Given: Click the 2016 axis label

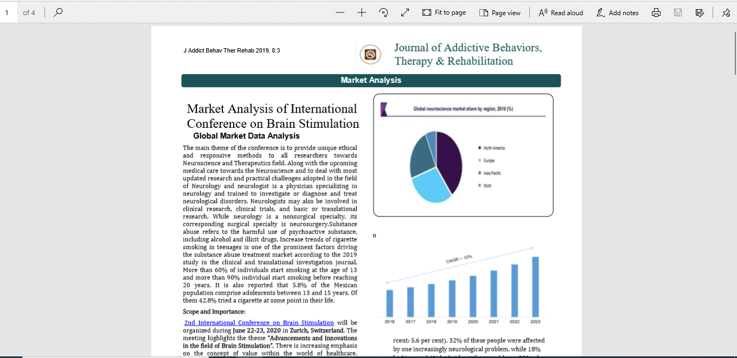Looking at the screenshot, I should (389, 322).
